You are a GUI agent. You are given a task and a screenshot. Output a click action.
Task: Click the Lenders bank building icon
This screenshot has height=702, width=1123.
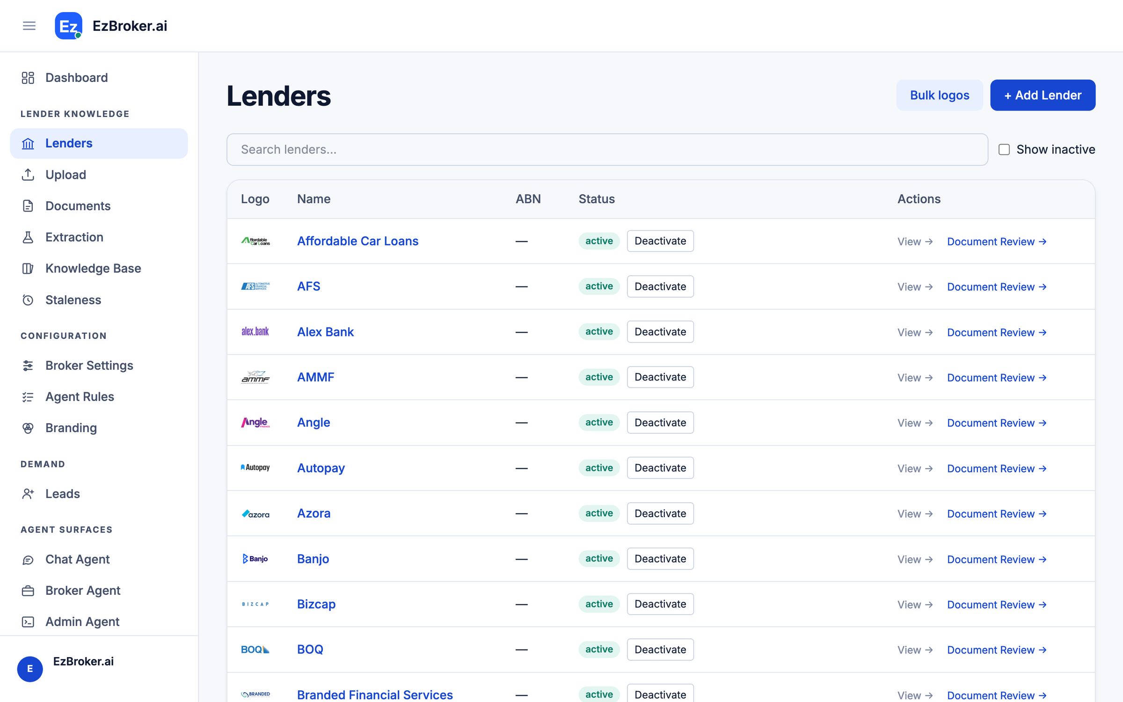[28, 143]
